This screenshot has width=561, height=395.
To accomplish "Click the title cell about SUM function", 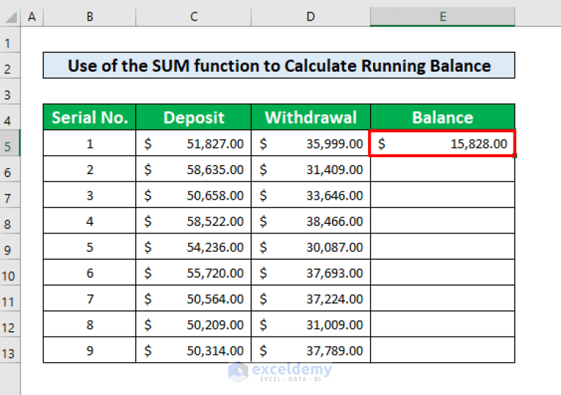I will (279, 66).
